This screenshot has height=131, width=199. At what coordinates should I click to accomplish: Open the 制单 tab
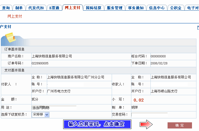coord(19,8)
